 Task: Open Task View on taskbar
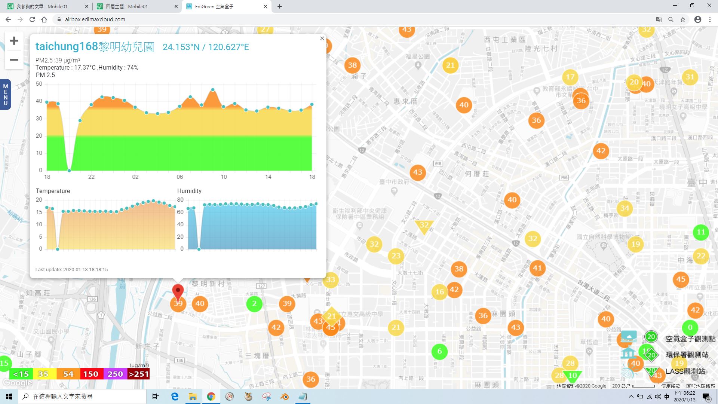coord(156,397)
